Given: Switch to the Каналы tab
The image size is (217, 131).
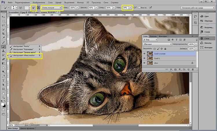Looking at the screenshot, I should 153,36.
